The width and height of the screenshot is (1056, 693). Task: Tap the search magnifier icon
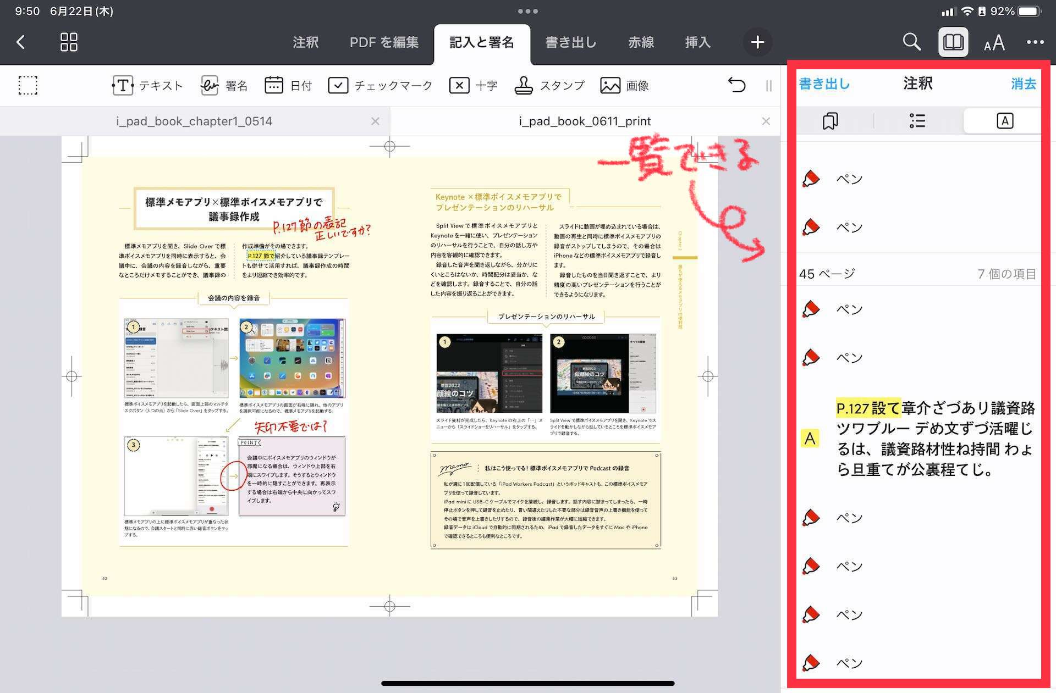[x=911, y=42]
